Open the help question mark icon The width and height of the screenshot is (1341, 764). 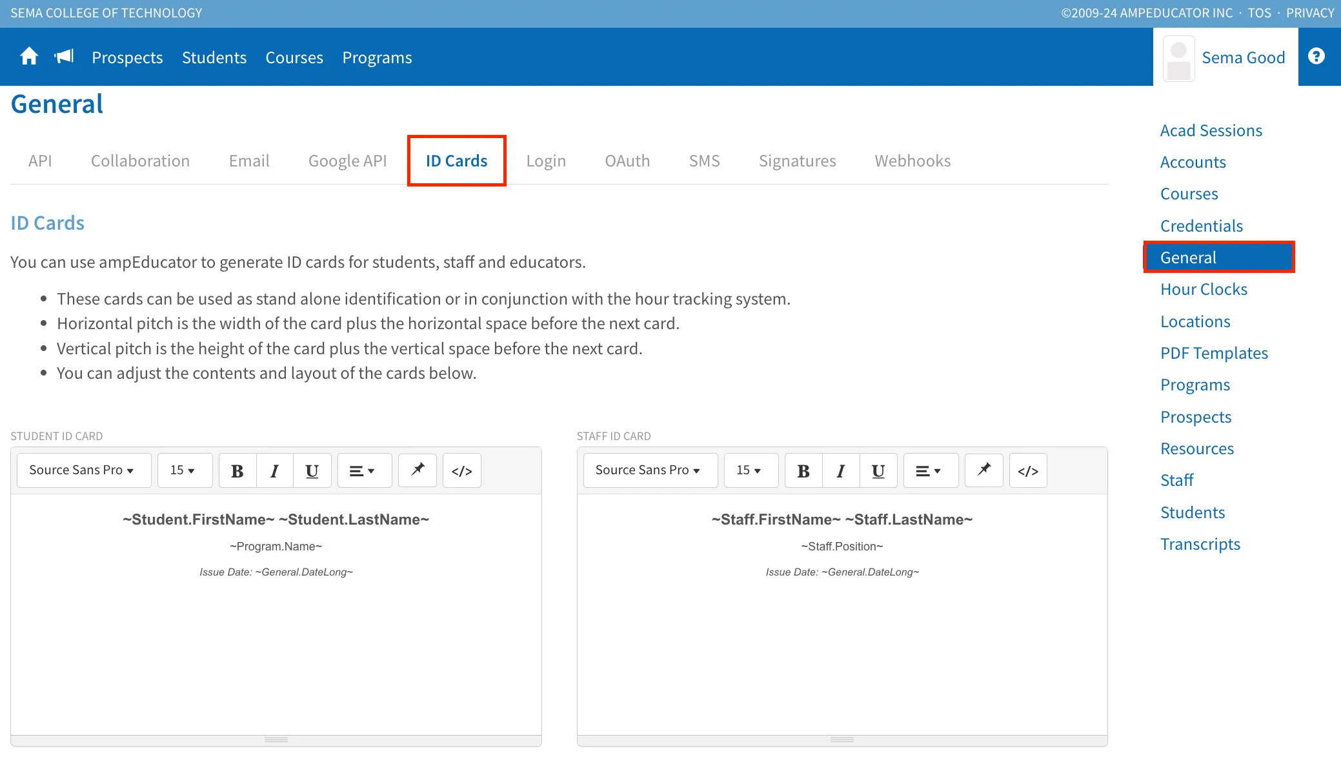click(1316, 57)
